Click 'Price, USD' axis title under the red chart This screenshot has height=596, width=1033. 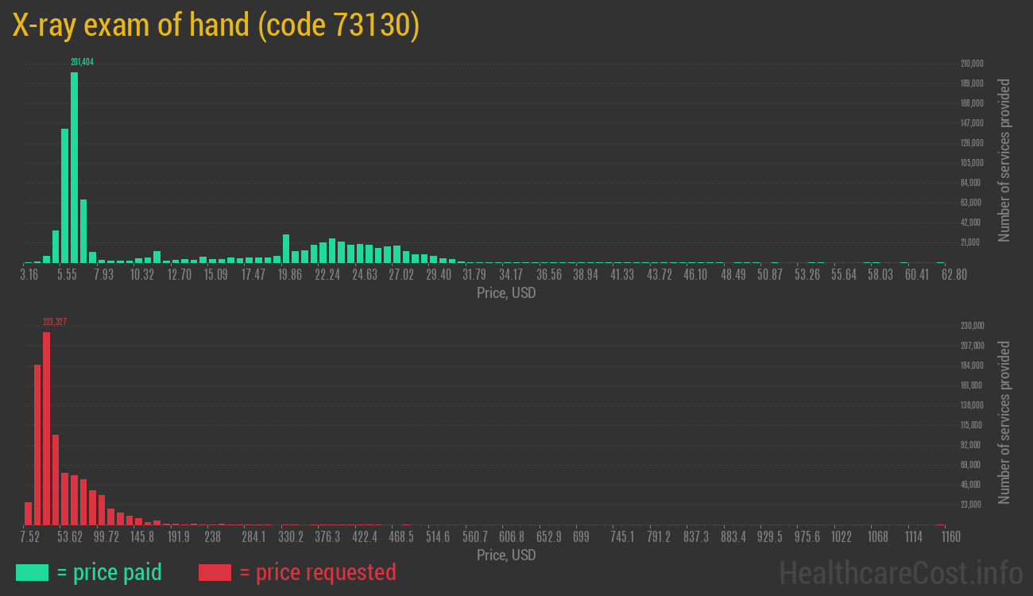click(x=506, y=555)
